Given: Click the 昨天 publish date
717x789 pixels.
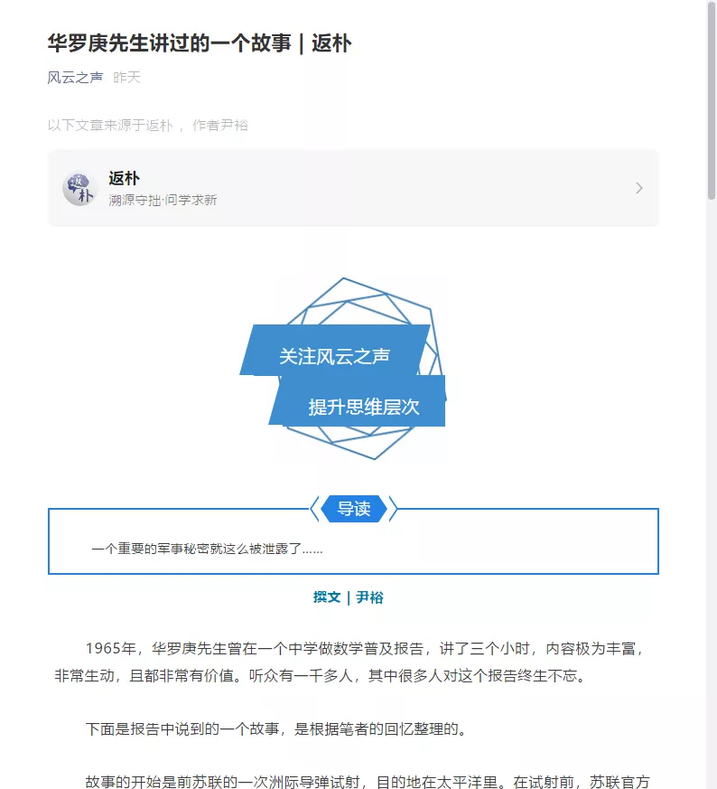Looking at the screenshot, I should click(x=127, y=78).
